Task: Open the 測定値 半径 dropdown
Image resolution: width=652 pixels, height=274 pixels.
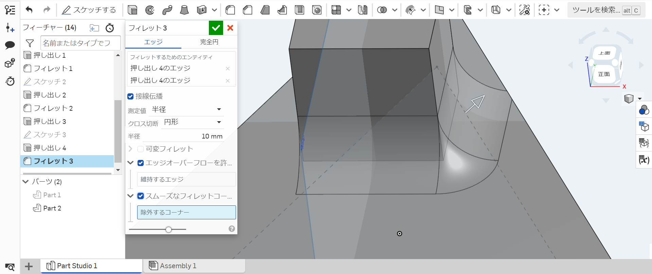Action: coord(186,109)
